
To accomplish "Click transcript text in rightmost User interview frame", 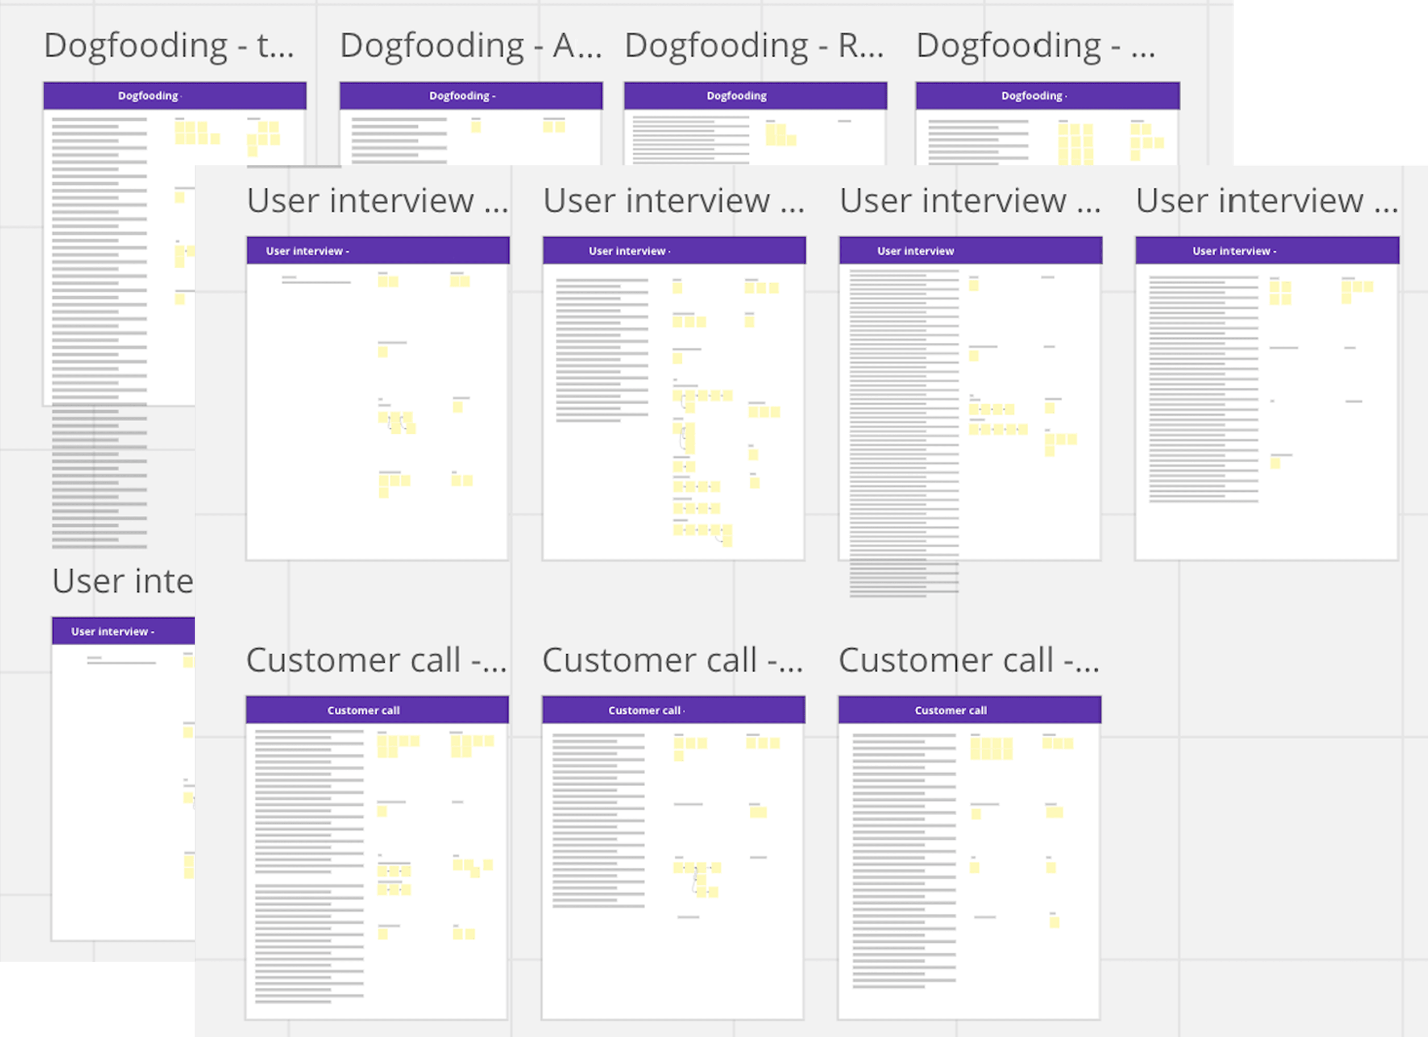I will [x=1203, y=389].
